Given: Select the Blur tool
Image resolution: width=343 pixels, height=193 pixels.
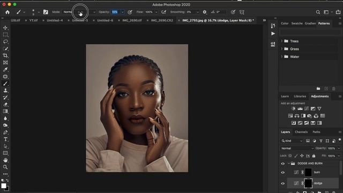Looking at the screenshot, I should tap(5, 118).
